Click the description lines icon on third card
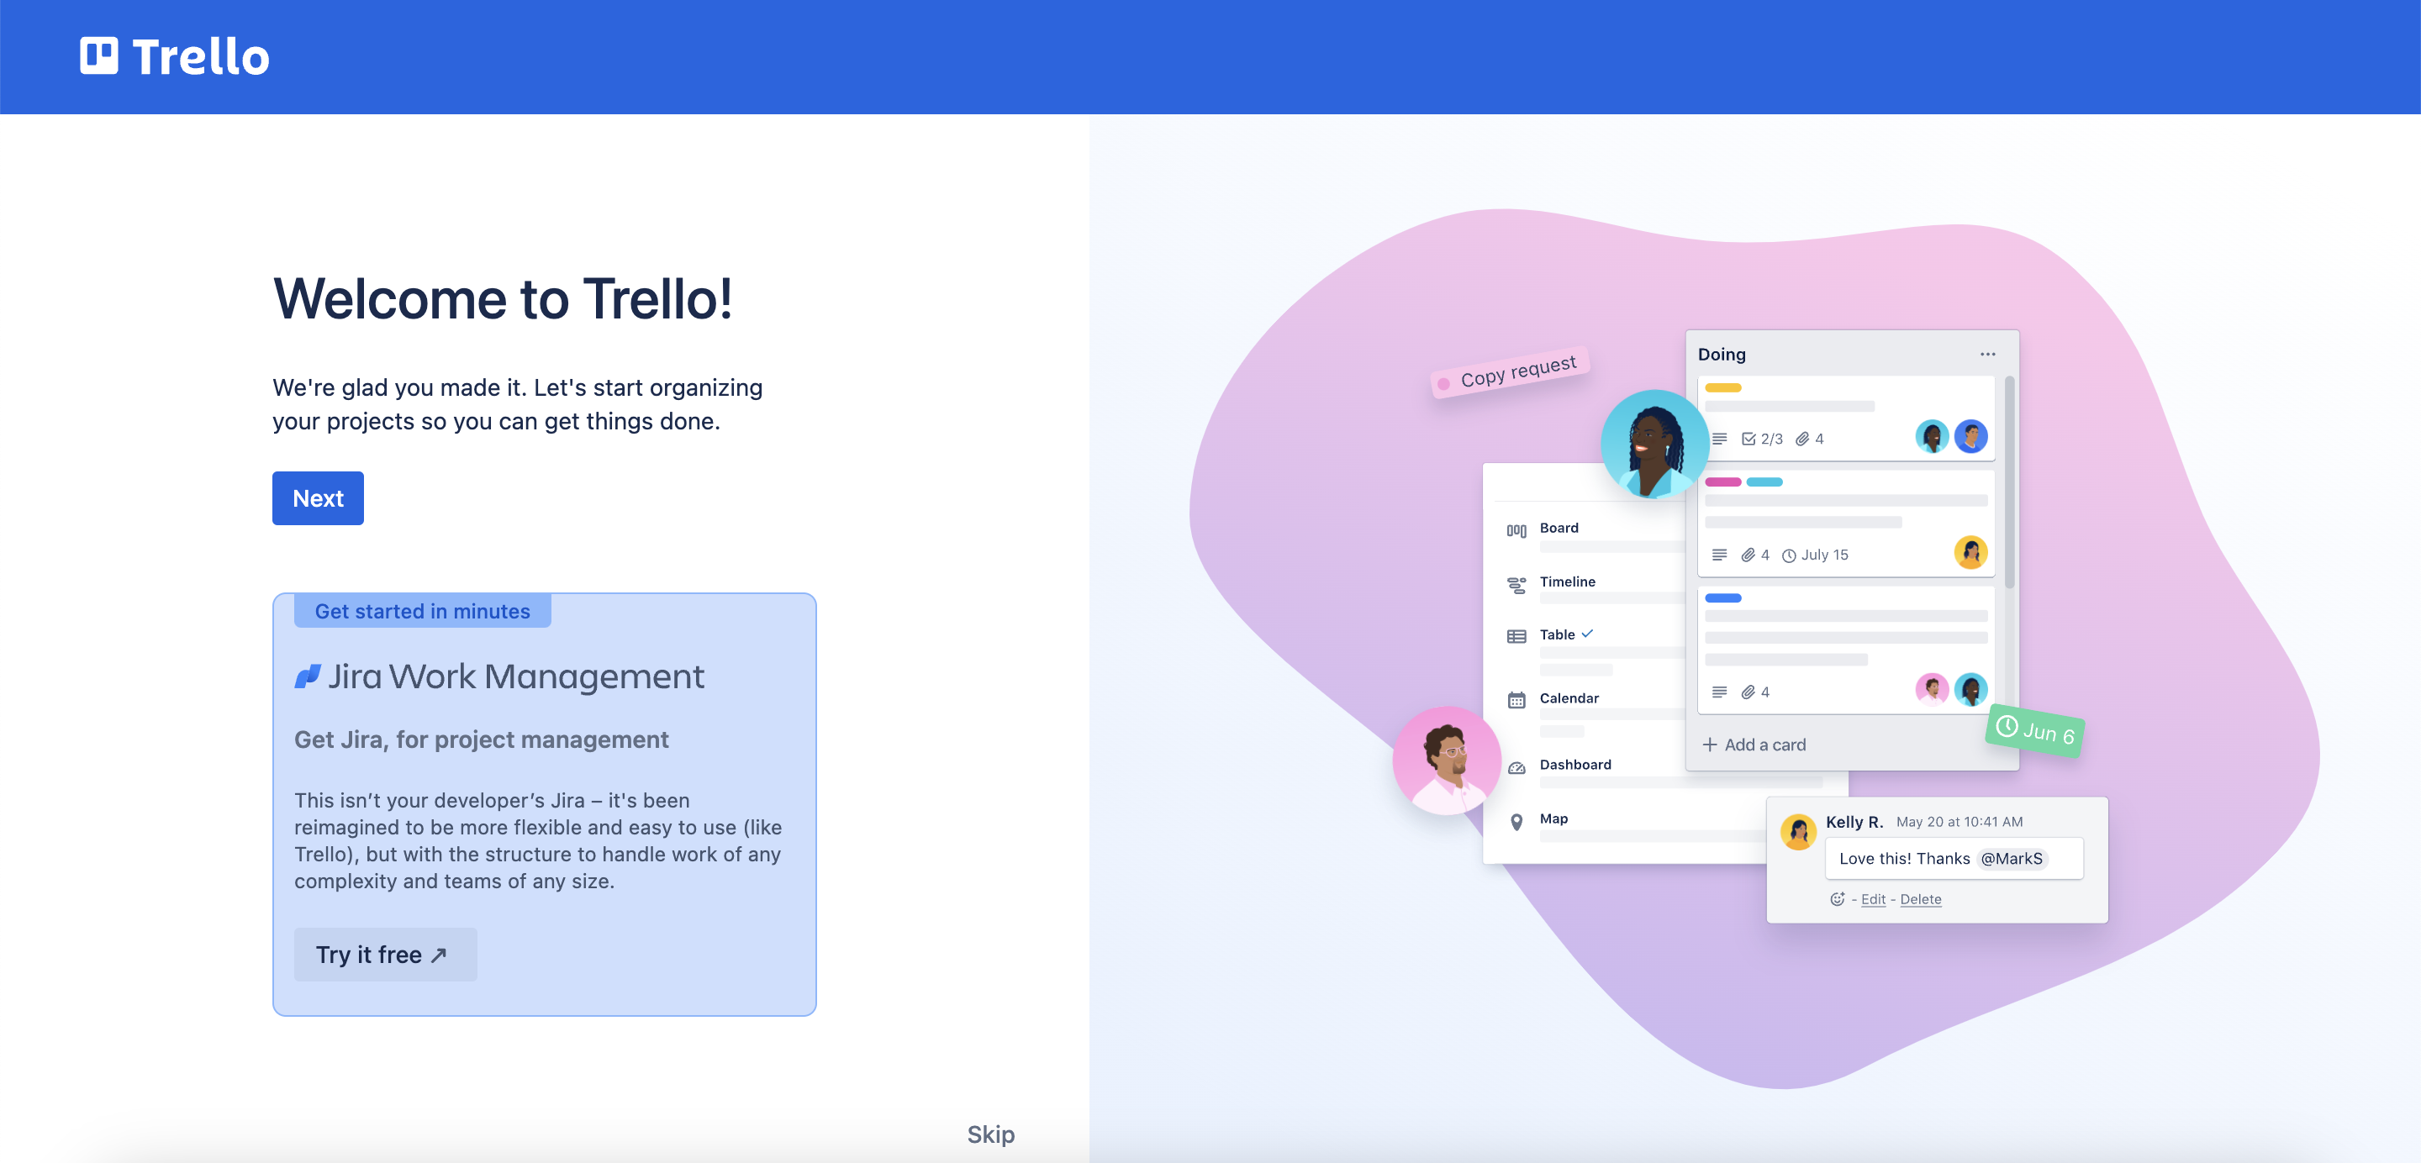The height and width of the screenshot is (1163, 2421). click(1719, 692)
